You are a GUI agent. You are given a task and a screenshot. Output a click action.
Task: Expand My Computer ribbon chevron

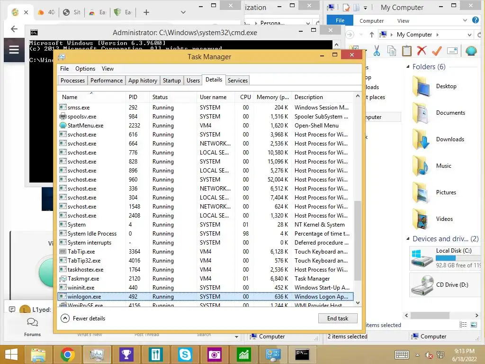[465, 20]
